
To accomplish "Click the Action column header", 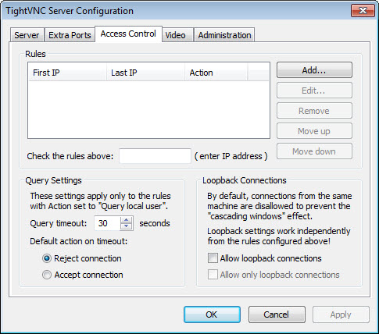I will pos(216,73).
